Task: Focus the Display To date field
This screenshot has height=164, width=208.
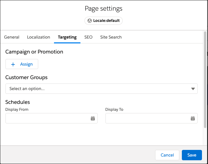Action: click(x=151, y=118)
